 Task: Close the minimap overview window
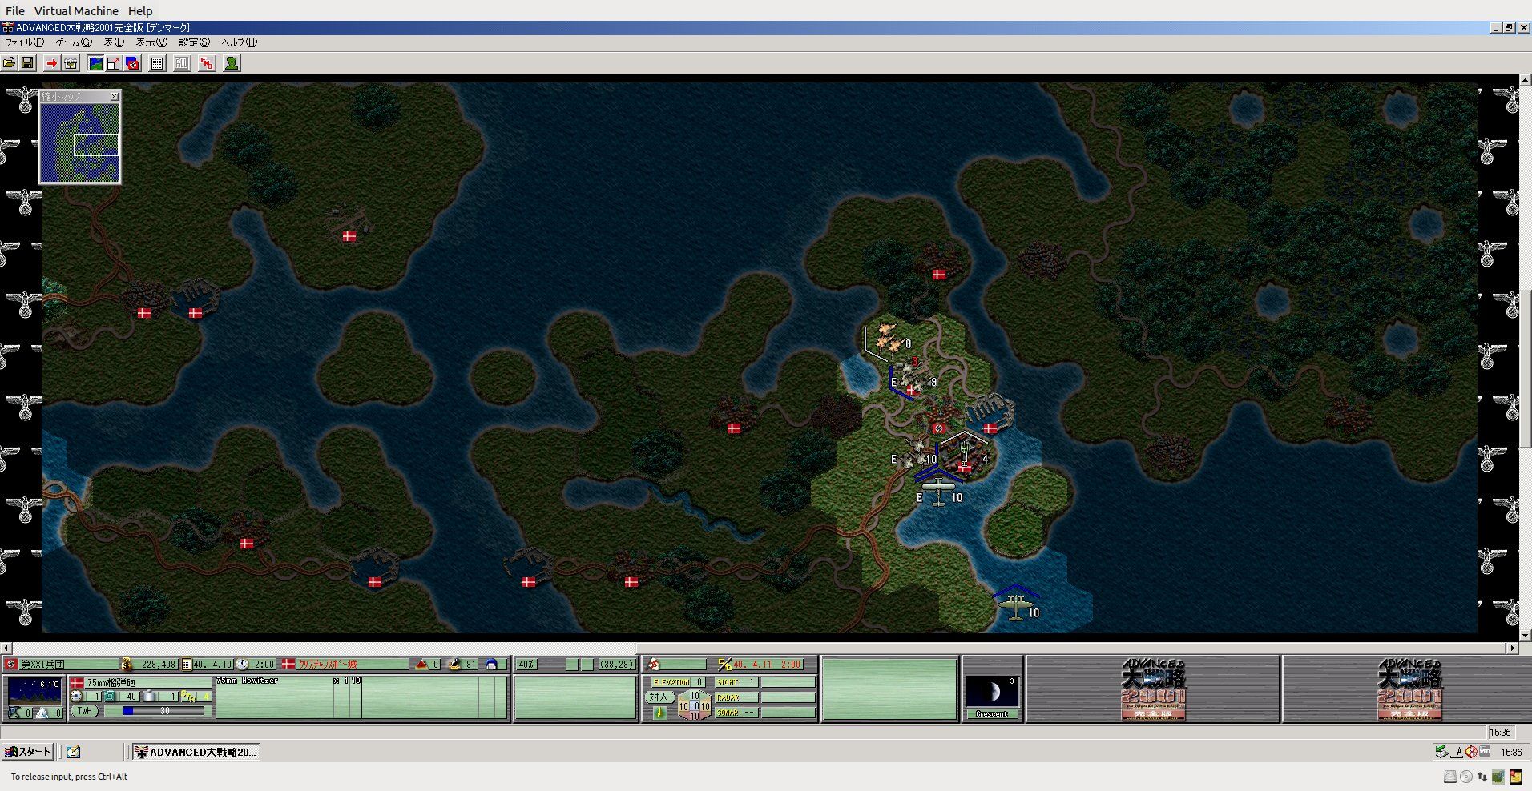tap(114, 97)
